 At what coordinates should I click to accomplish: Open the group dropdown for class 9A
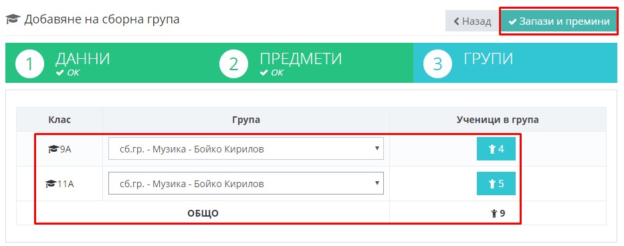click(246, 149)
